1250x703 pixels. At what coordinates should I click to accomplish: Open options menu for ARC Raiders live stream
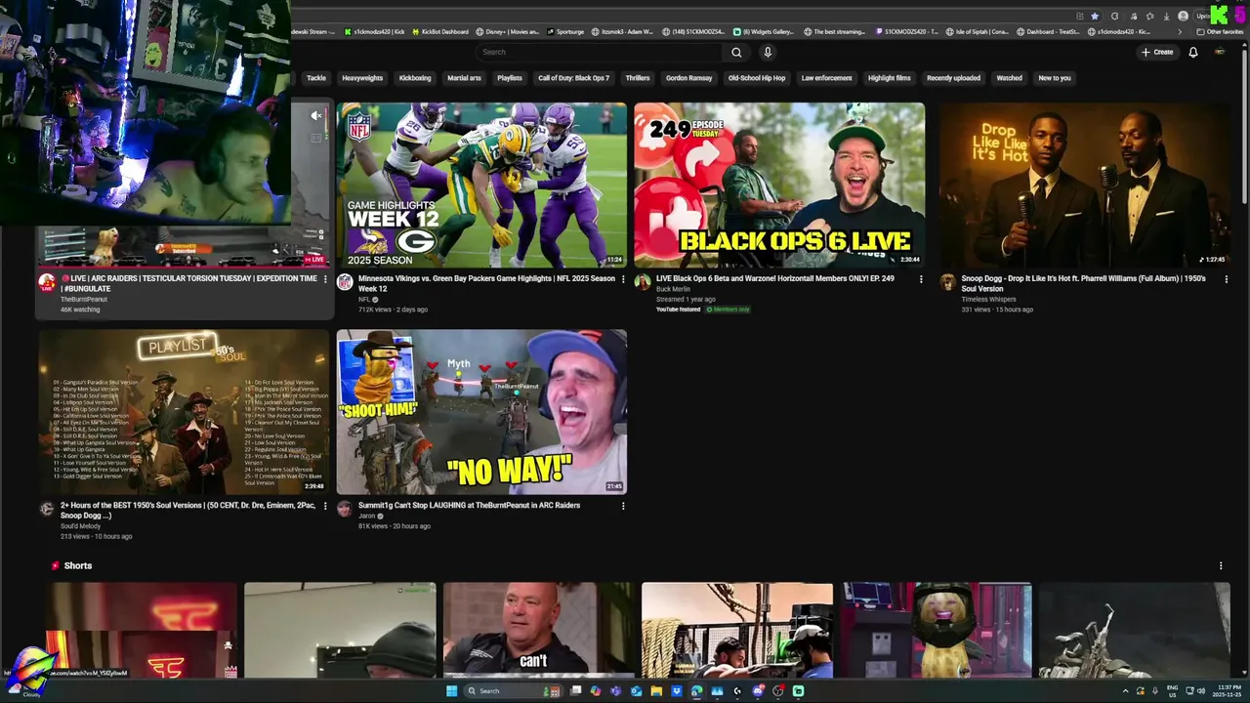click(325, 279)
